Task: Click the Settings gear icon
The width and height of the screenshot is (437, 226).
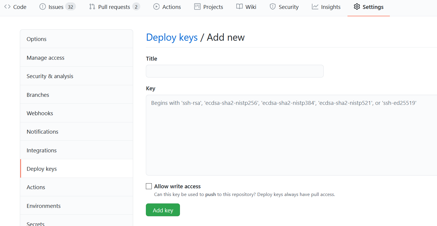Action: pyautogui.click(x=357, y=7)
